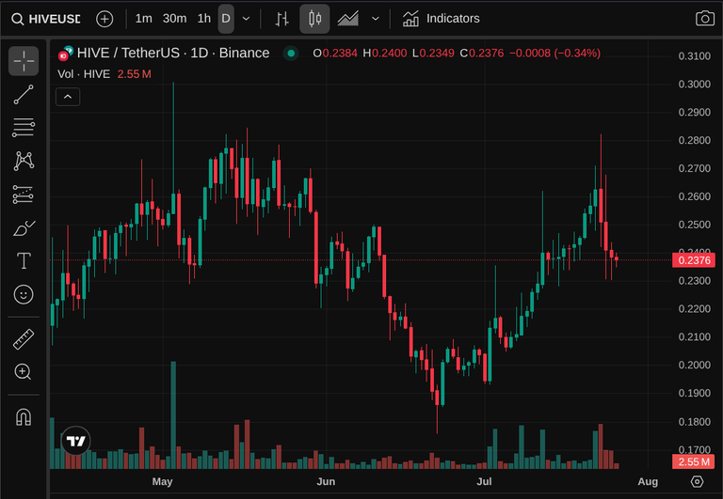Click the May label on time axis

(162, 481)
